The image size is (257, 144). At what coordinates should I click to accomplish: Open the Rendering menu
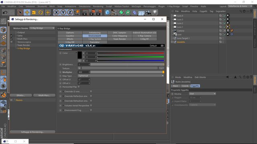click(98, 6)
